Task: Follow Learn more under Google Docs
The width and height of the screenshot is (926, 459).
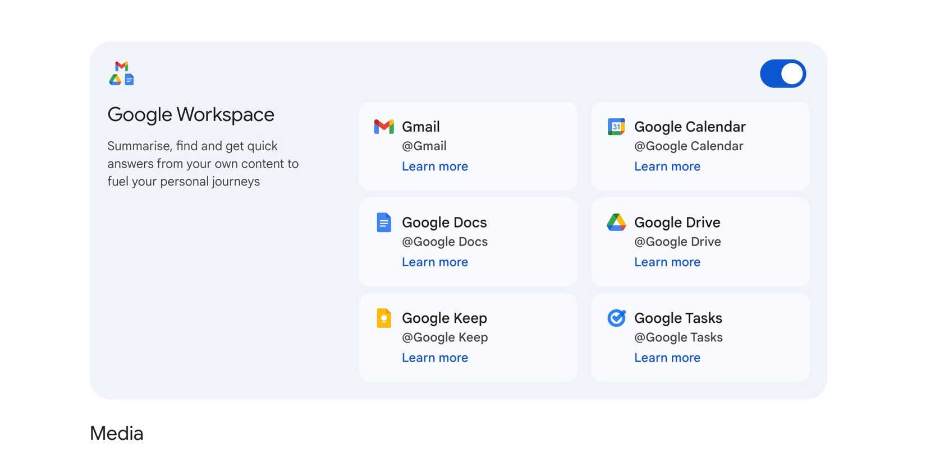Action: pos(435,262)
